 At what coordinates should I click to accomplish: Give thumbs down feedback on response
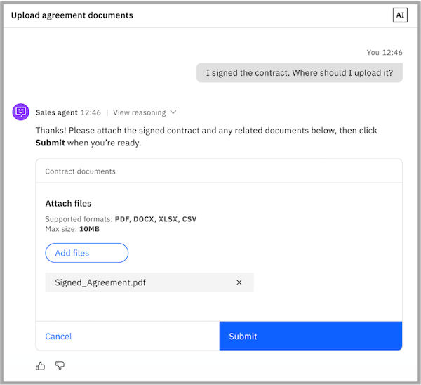coord(60,365)
